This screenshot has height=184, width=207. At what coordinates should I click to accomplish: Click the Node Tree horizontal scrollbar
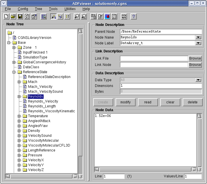click(41, 177)
